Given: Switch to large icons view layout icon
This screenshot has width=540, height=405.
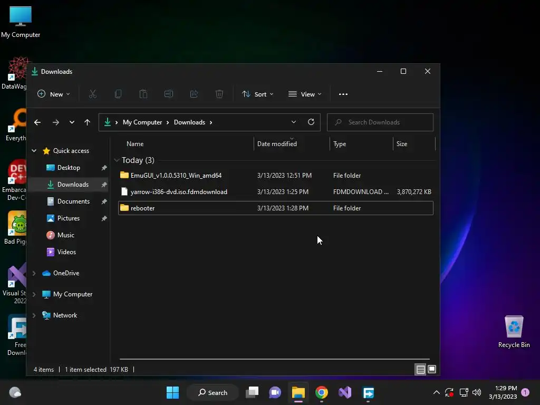Looking at the screenshot, I should [x=432, y=370].
